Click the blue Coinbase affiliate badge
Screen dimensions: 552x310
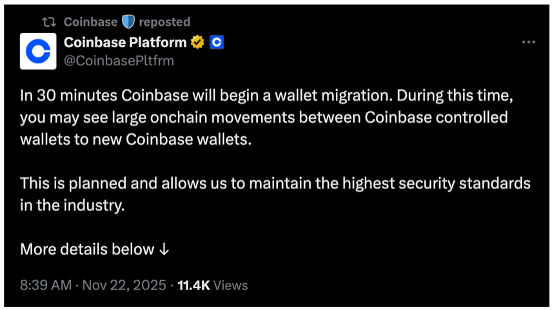217,43
